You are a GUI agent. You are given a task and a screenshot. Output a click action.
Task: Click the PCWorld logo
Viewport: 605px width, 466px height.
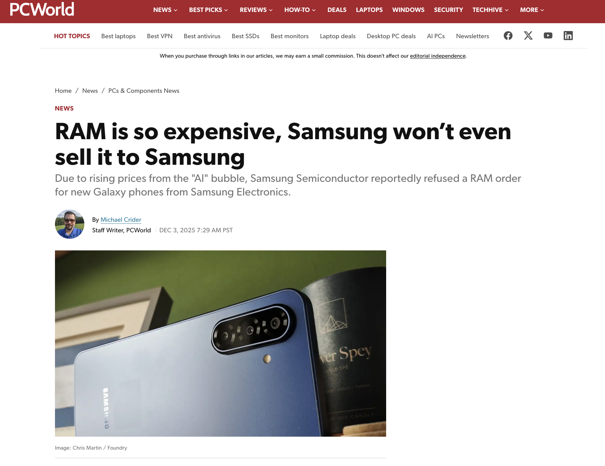[42, 10]
